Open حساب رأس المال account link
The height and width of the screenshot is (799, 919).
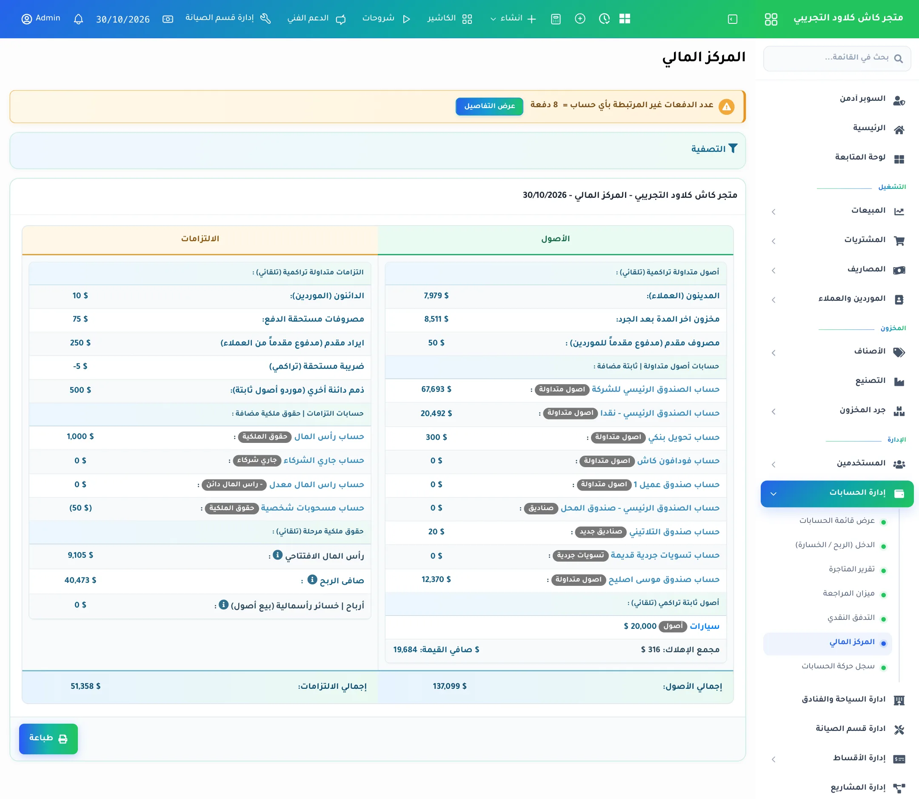tap(329, 437)
